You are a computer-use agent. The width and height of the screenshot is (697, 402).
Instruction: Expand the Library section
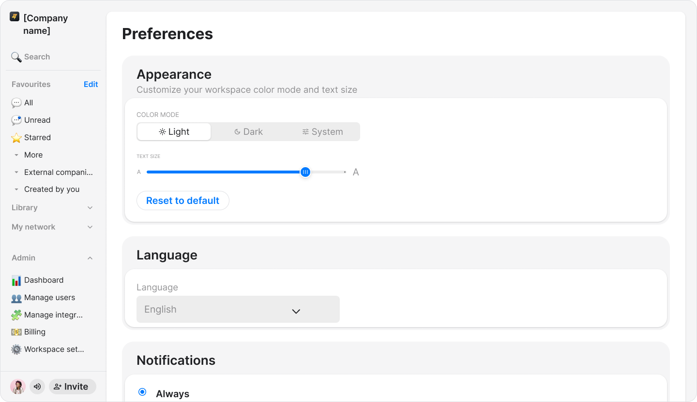(52, 208)
